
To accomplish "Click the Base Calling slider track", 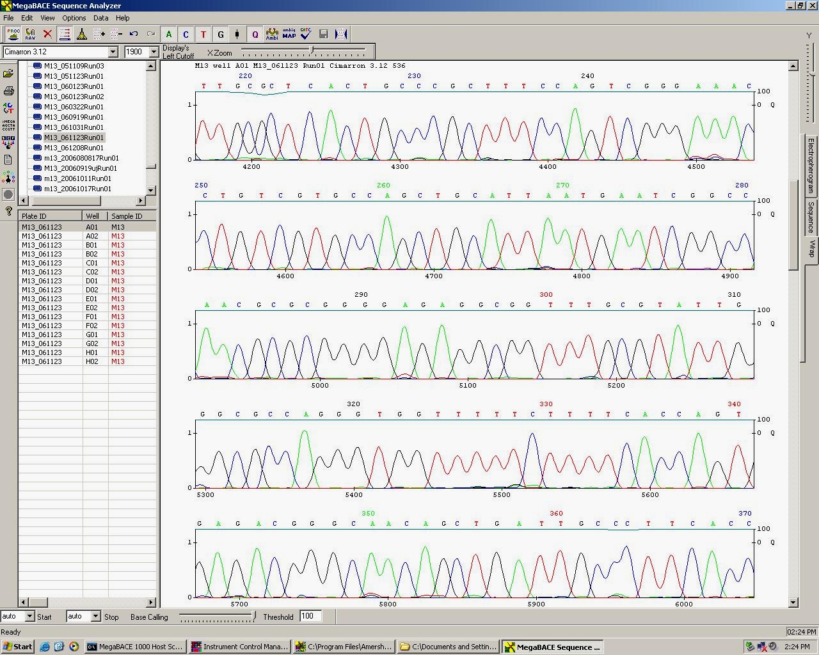I will (x=217, y=617).
